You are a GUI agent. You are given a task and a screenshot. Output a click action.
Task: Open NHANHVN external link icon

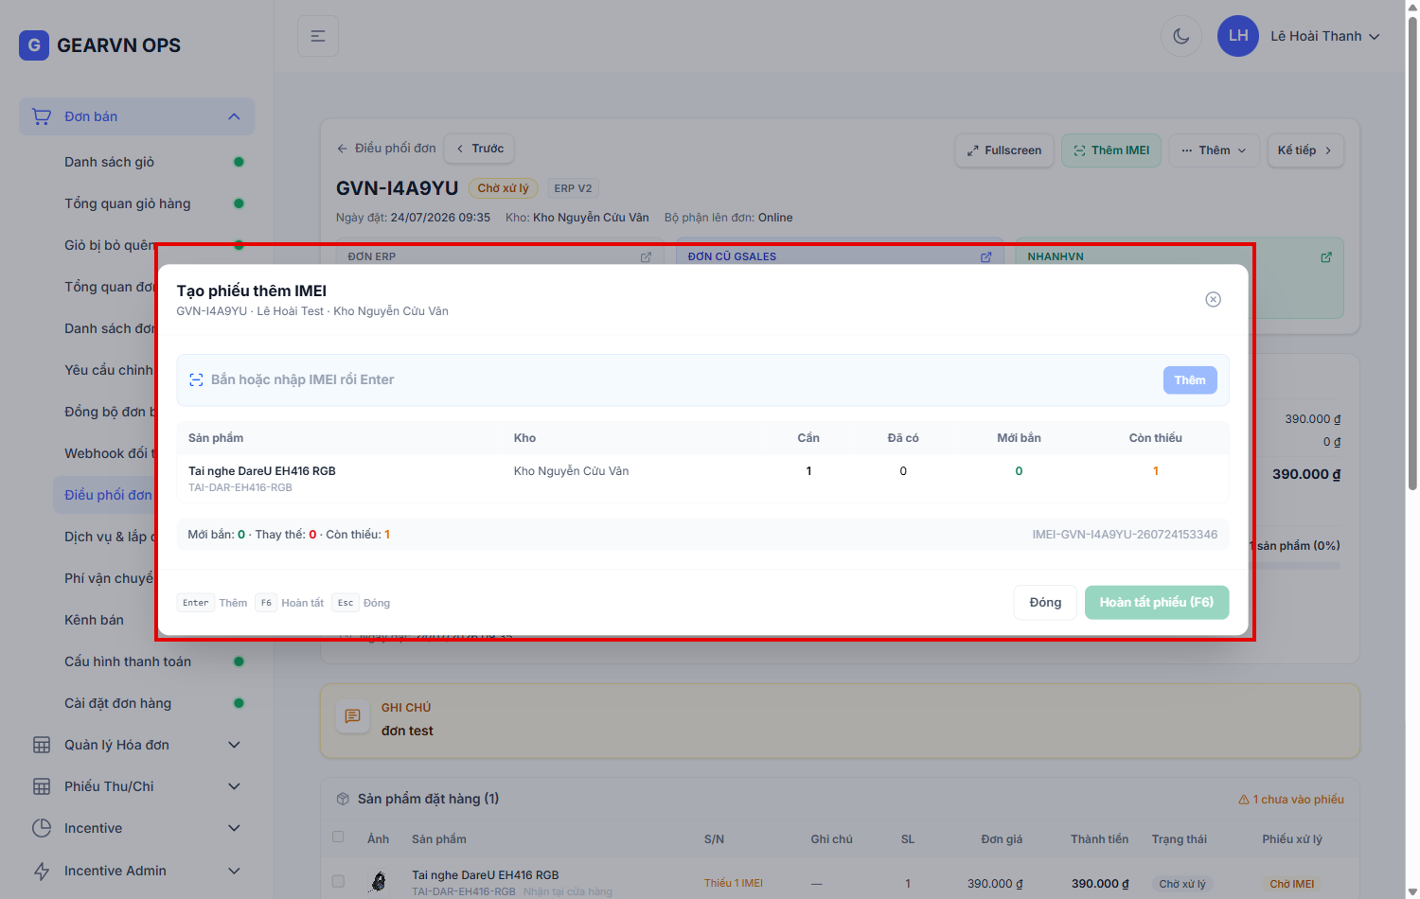[x=1326, y=256]
